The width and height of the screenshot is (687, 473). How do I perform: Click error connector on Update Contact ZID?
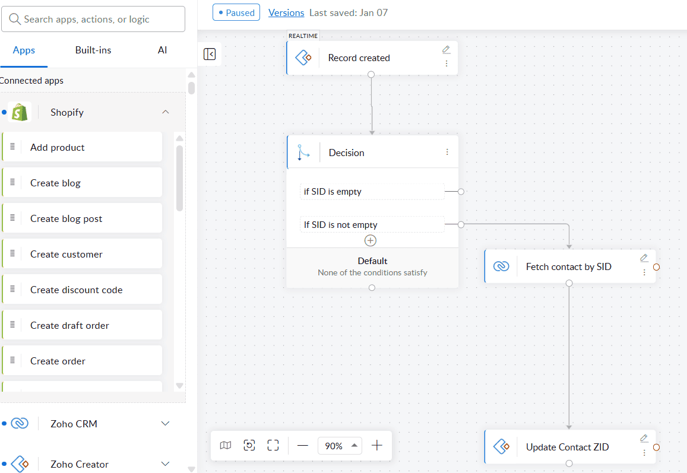[656, 447]
